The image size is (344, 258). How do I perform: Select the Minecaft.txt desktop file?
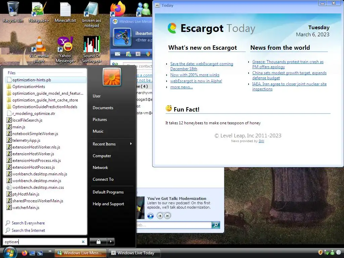click(x=66, y=12)
